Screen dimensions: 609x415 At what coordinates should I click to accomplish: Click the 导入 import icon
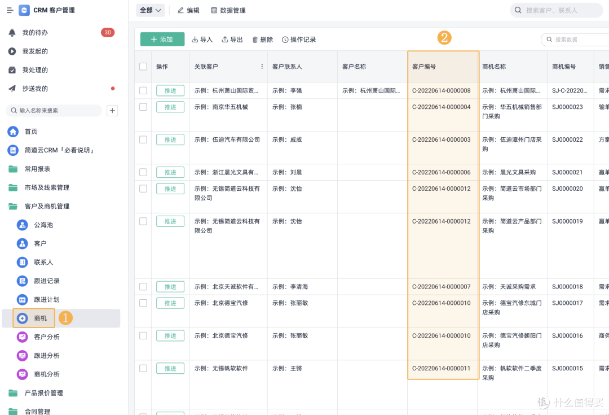195,40
